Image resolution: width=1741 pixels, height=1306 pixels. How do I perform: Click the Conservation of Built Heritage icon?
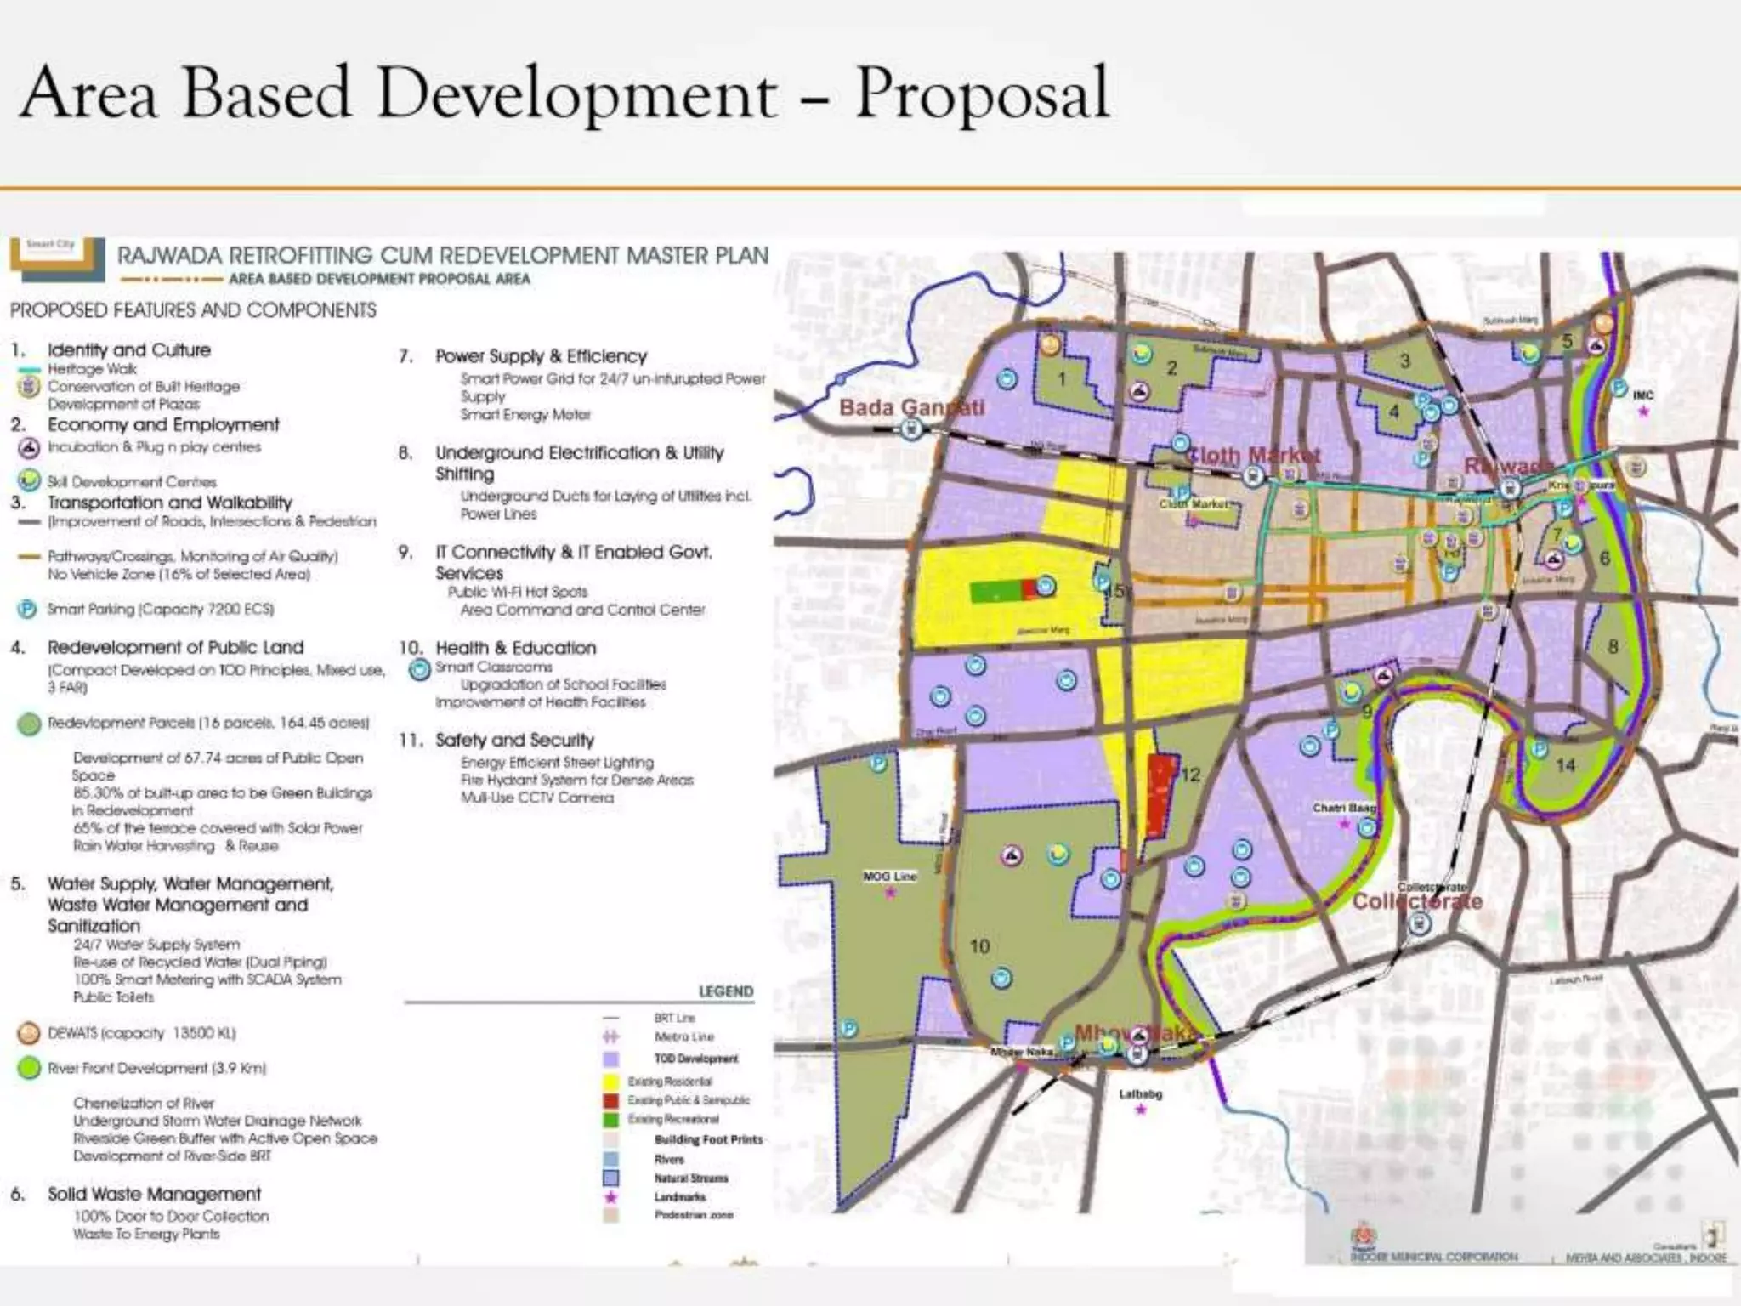coord(29,387)
